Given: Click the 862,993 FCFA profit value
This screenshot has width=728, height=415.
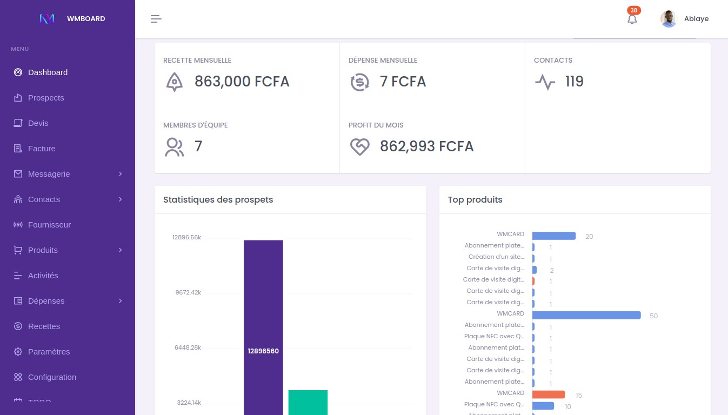Looking at the screenshot, I should tap(427, 146).
